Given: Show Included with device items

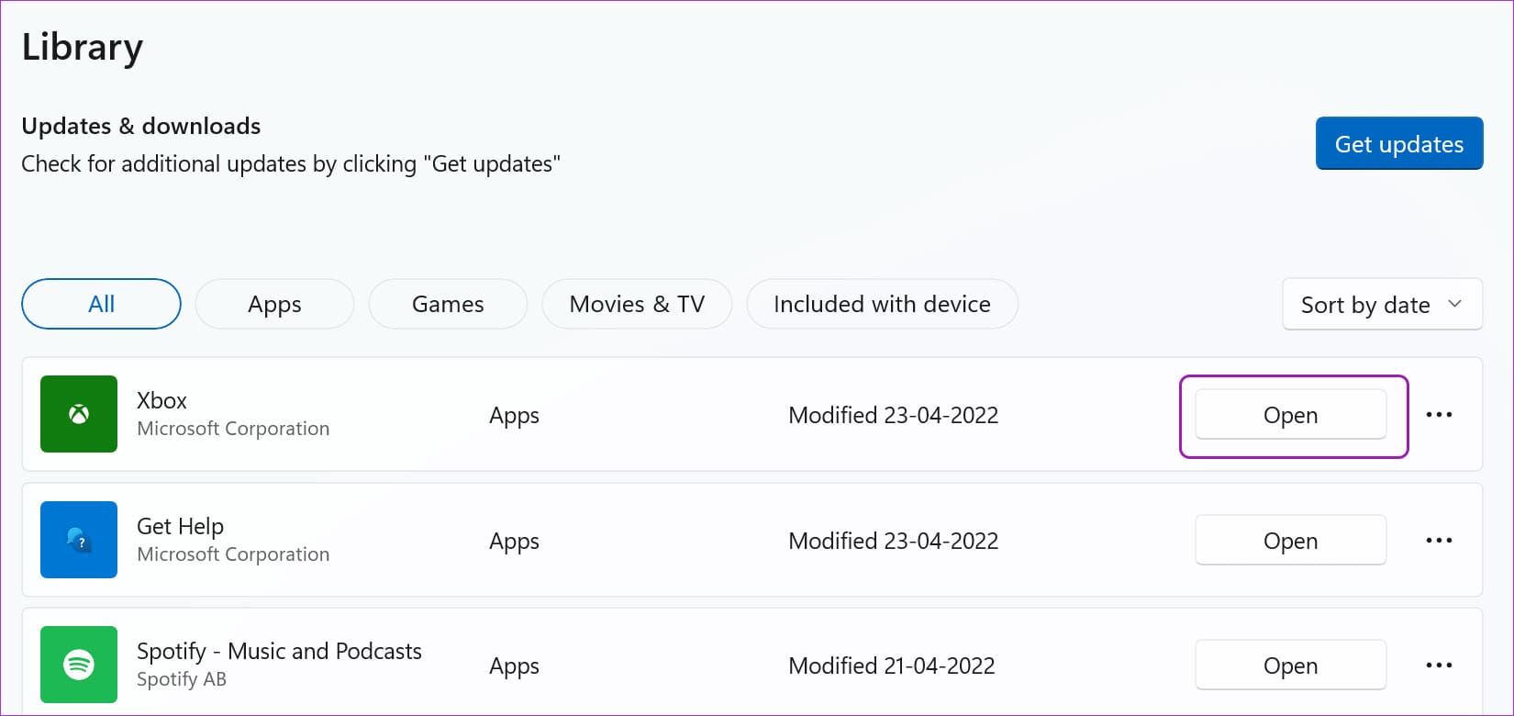Looking at the screenshot, I should pos(882,304).
